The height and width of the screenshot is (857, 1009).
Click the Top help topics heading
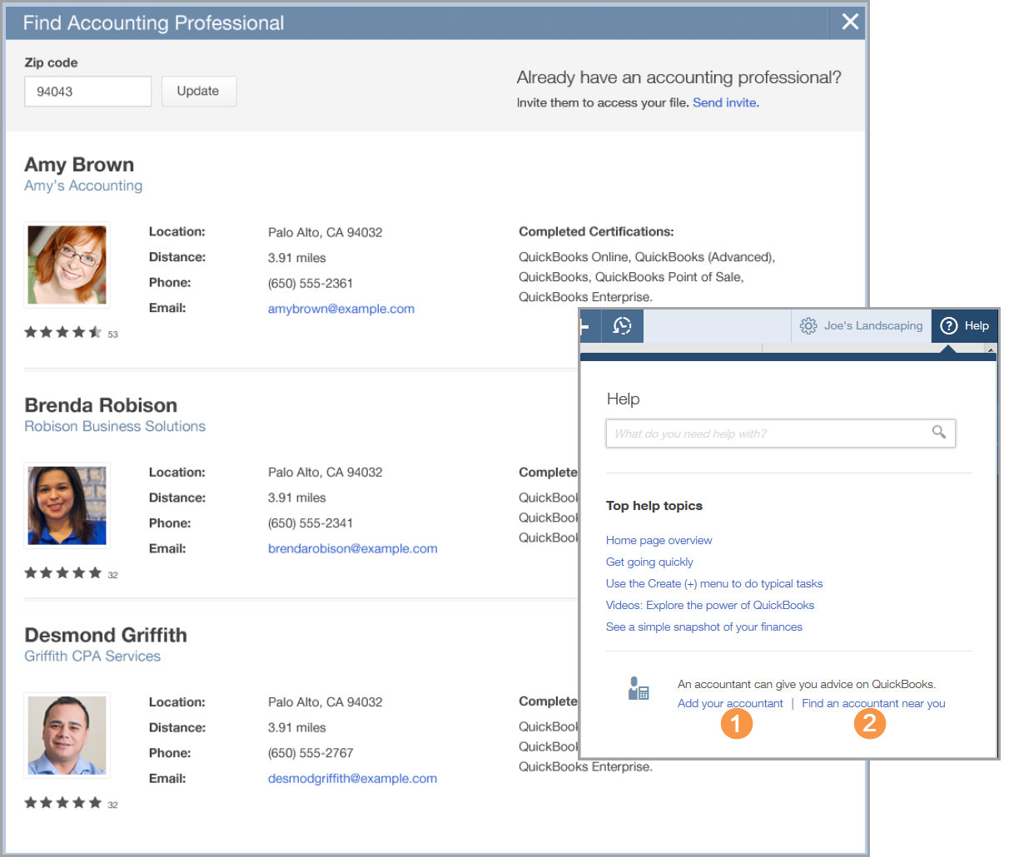(x=654, y=506)
